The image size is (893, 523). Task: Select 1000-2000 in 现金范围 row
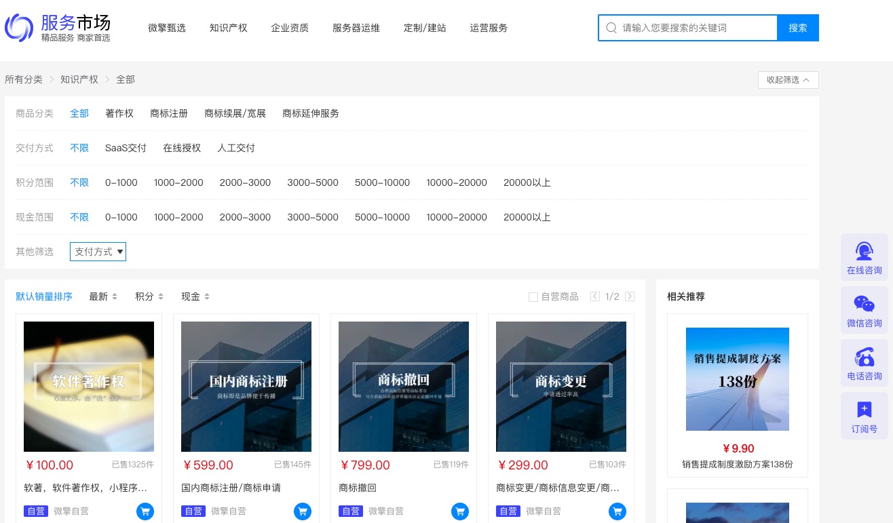(x=178, y=217)
